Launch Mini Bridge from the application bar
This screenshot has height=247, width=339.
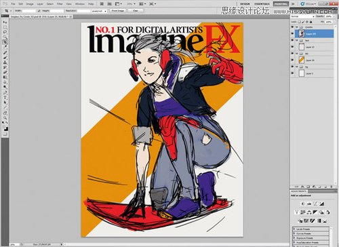tap(109, 4)
